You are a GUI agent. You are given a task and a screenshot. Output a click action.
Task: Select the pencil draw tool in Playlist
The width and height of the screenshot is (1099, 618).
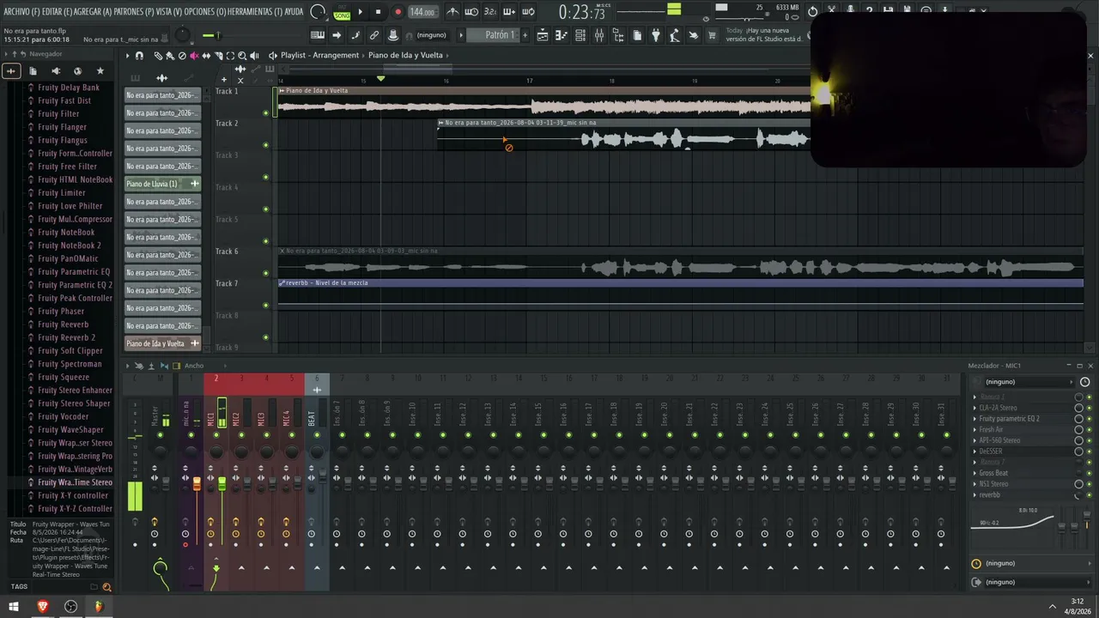[x=158, y=56]
